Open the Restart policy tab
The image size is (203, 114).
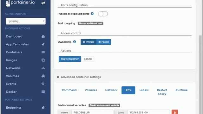pos(162,92)
